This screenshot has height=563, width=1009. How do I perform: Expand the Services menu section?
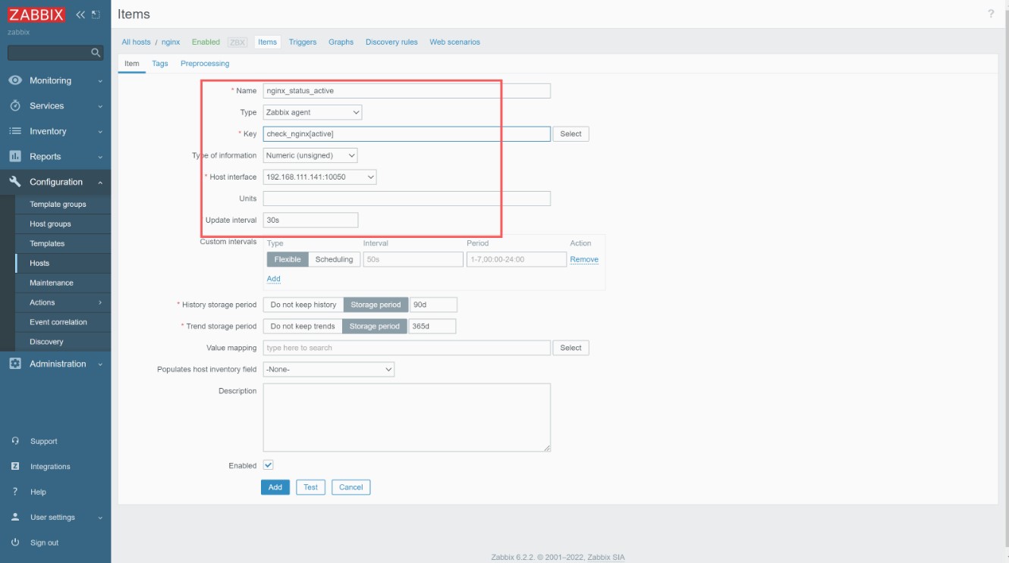[55, 105]
